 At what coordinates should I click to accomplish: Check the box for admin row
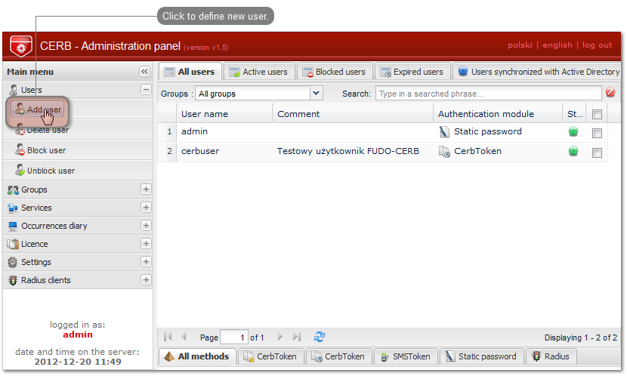(597, 133)
